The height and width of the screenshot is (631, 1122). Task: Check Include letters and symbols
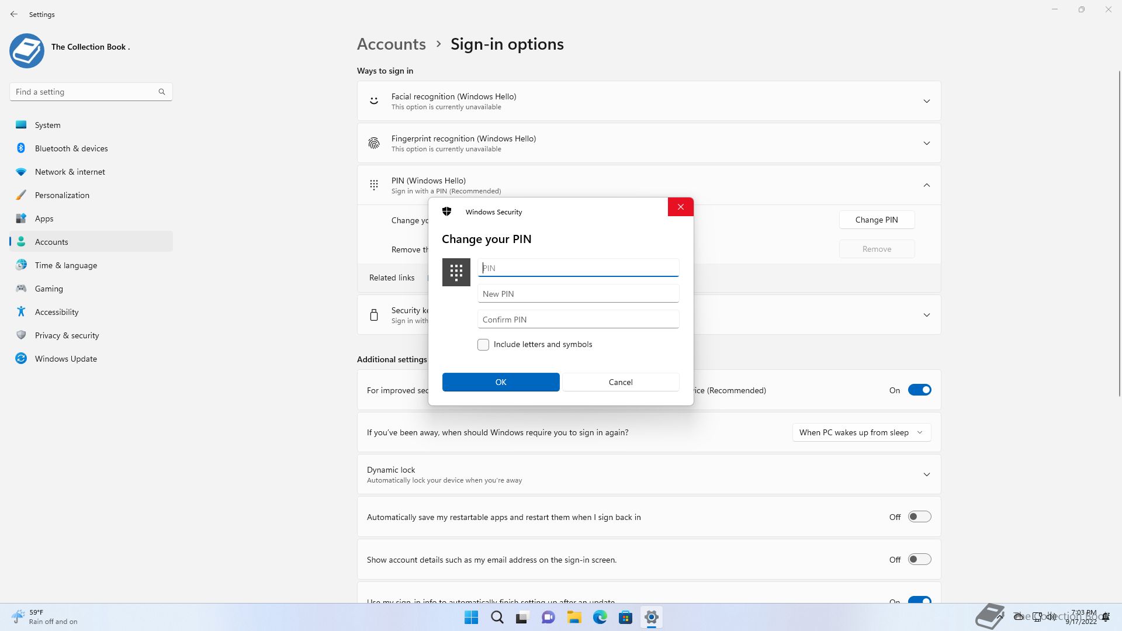(483, 345)
